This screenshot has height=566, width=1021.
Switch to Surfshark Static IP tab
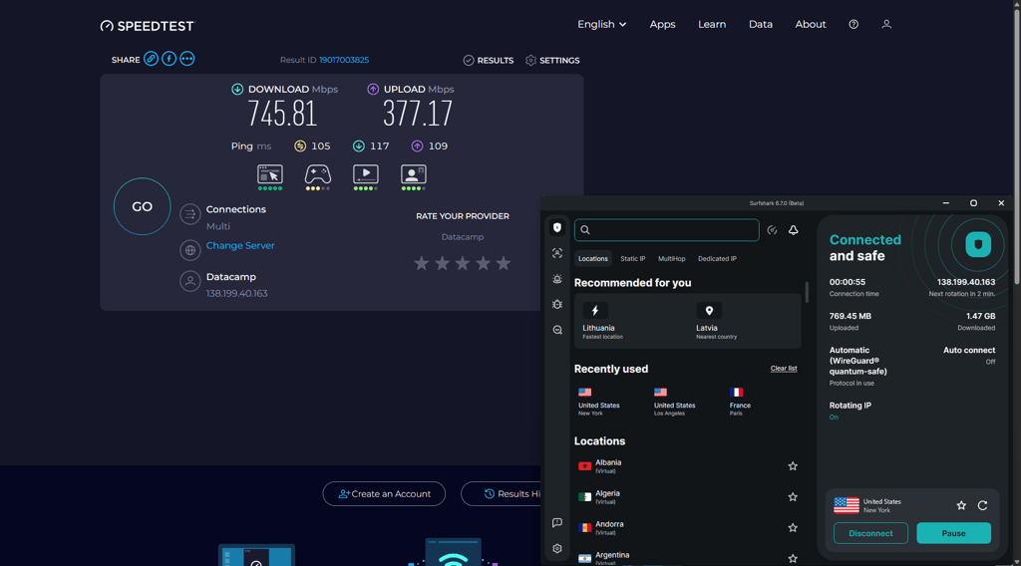632,258
